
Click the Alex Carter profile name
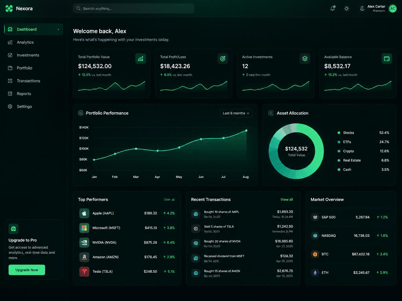point(376,6)
